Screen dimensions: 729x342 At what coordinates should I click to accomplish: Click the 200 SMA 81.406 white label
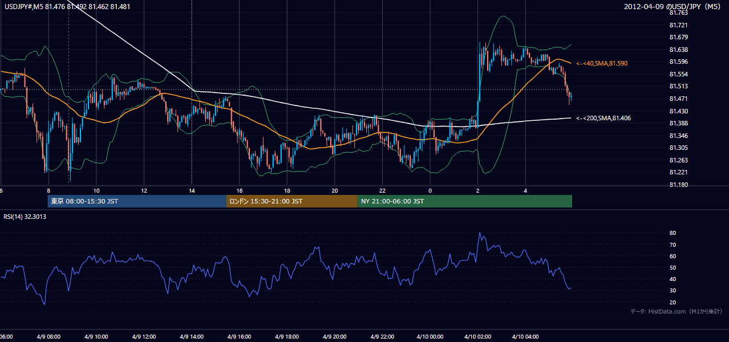pyautogui.click(x=604, y=118)
